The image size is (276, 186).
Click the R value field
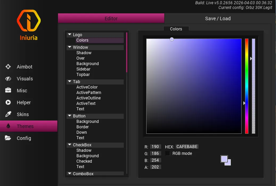click(155, 147)
